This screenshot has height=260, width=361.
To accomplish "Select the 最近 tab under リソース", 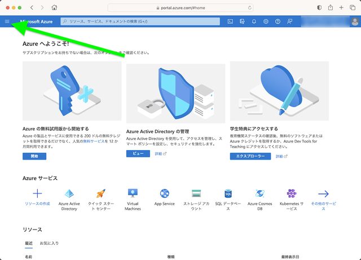I will coord(29,243).
